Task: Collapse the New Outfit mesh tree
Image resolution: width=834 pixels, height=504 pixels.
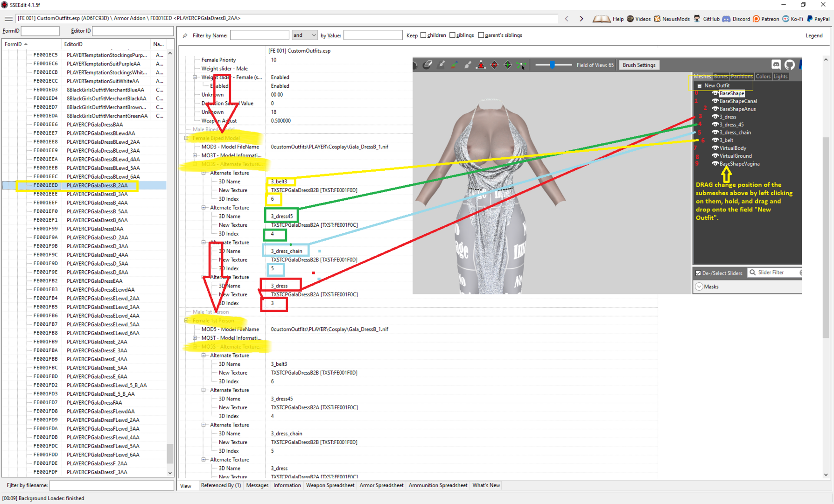Action: (699, 86)
